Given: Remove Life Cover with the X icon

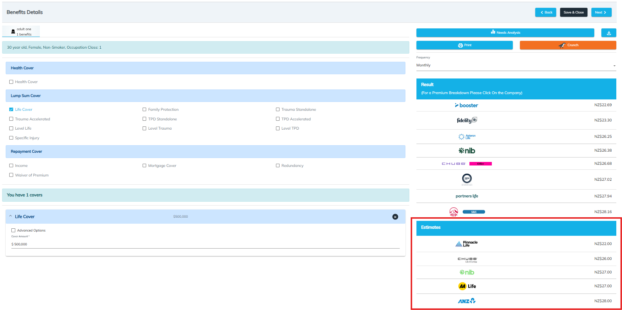Looking at the screenshot, I should [x=395, y=217].
